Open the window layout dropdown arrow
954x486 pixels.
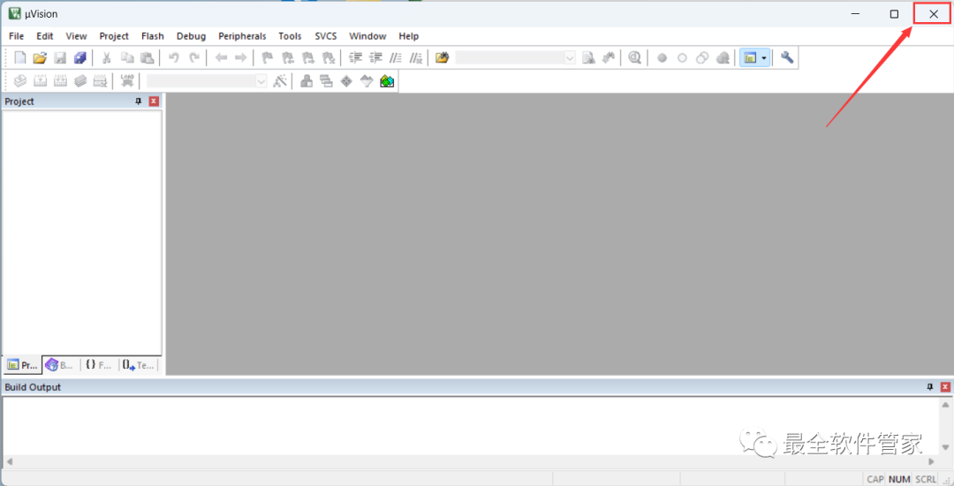(x=764, y=58)
